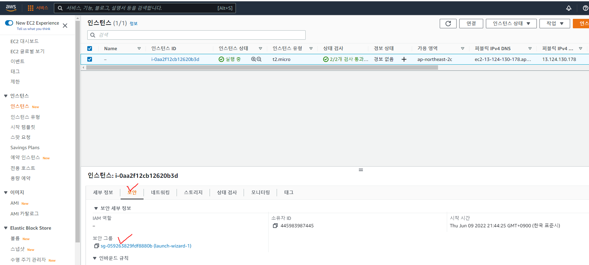The height and width of the screenshot is (265, 589).
Task: Toggle the New EC2 Experience switch
Action: [9, 23]
